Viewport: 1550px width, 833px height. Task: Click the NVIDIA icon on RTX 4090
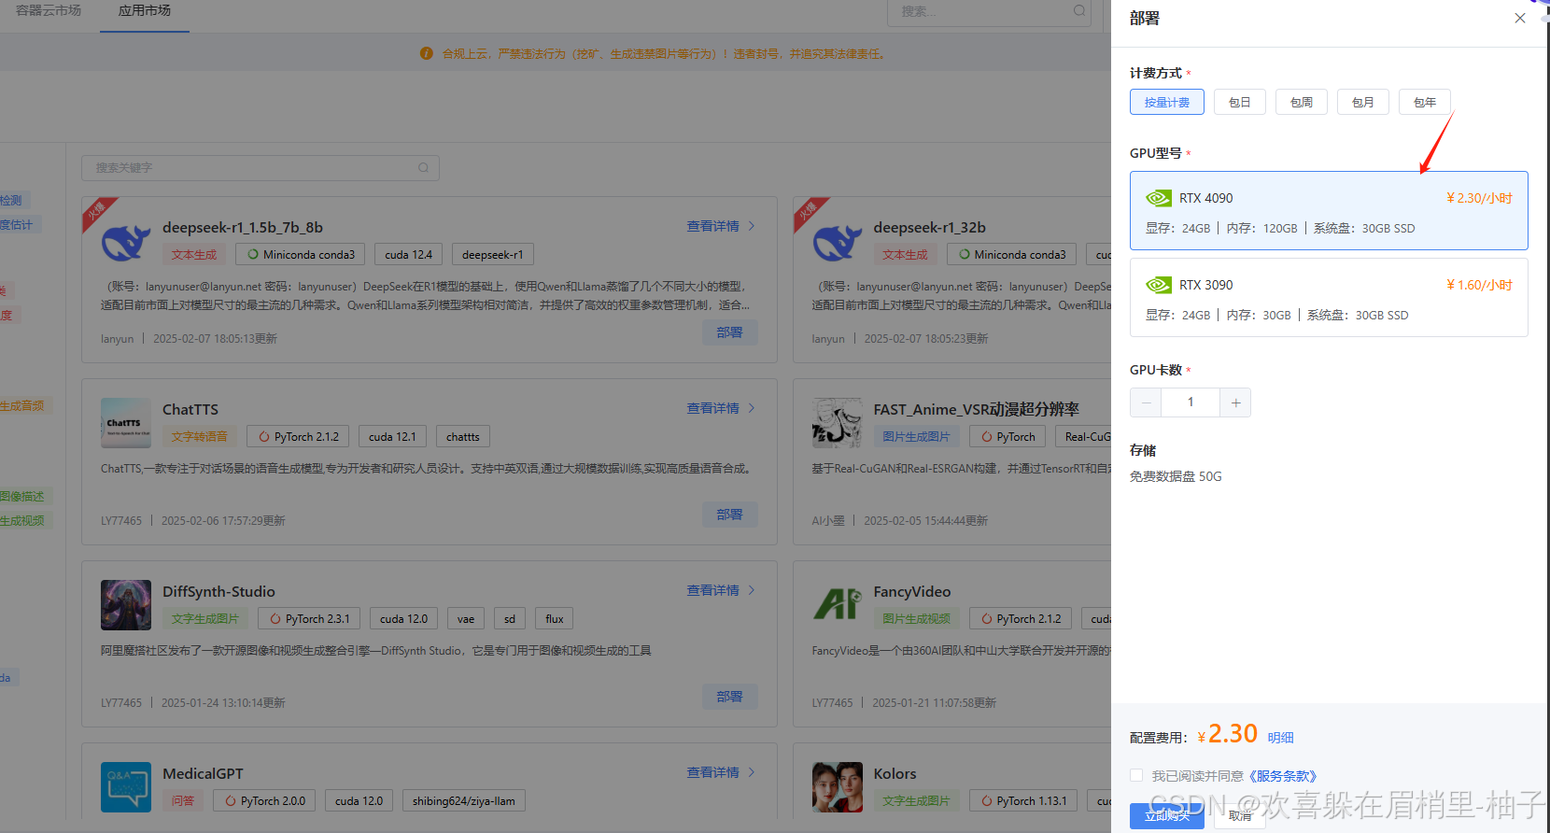coord(1159,198)
